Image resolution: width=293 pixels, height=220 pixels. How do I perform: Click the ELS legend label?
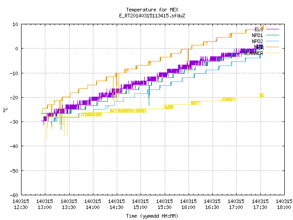coord(259,29)
